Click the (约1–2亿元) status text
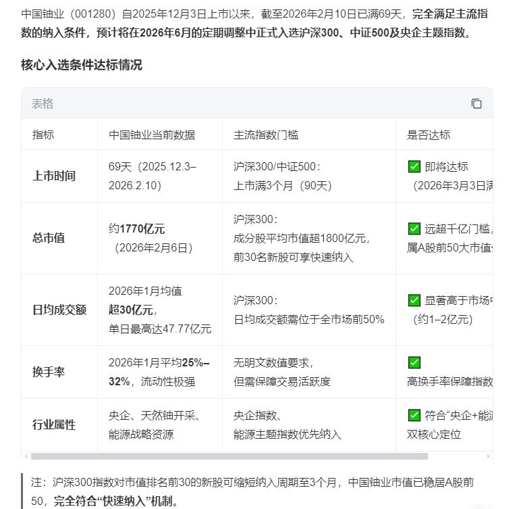This screenshot has height=509, width=515. [x=443, y=319]
